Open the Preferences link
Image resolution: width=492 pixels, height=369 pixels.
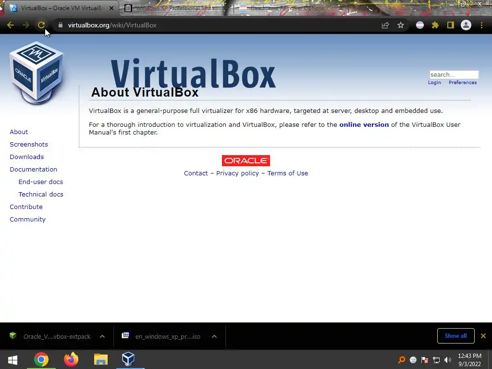[x=463, y=83]
